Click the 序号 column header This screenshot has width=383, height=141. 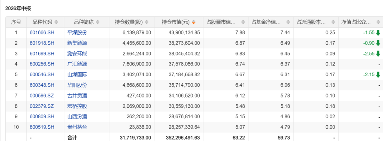[x=16, y=22]
